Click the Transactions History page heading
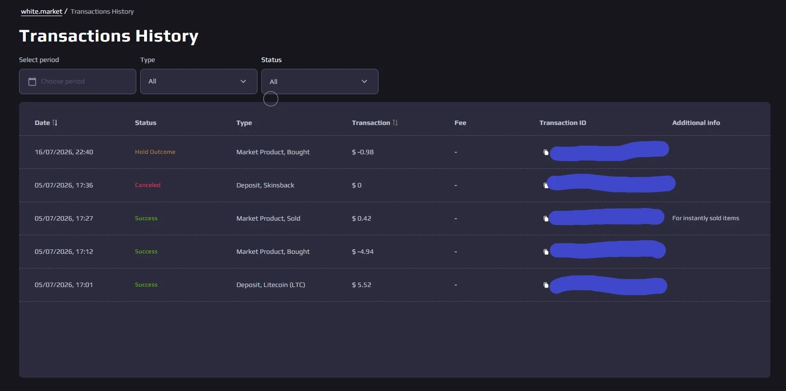Image resolution: width=786 pixels, height=391 pixels. 109,36
